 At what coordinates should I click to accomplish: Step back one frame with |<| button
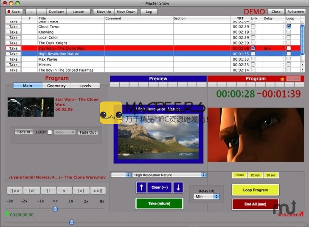pos(31,191)
